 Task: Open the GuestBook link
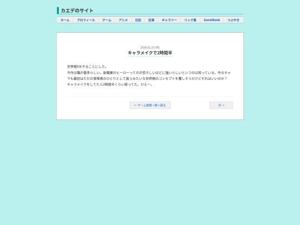[212, 20]
